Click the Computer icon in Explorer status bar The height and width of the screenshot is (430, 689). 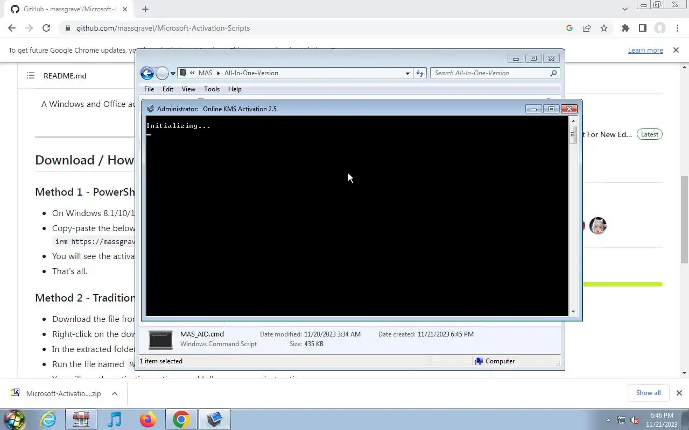(479, 361)
